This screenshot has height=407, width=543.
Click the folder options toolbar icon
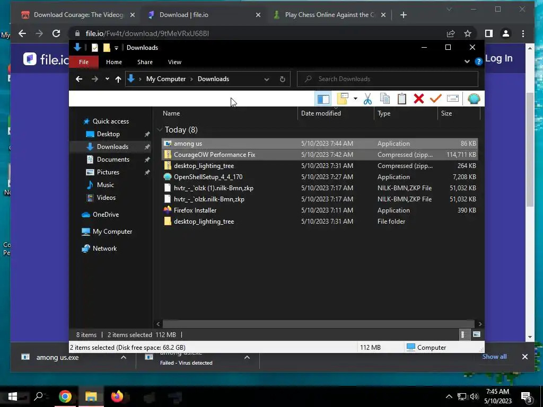click(x=343, y=99)
